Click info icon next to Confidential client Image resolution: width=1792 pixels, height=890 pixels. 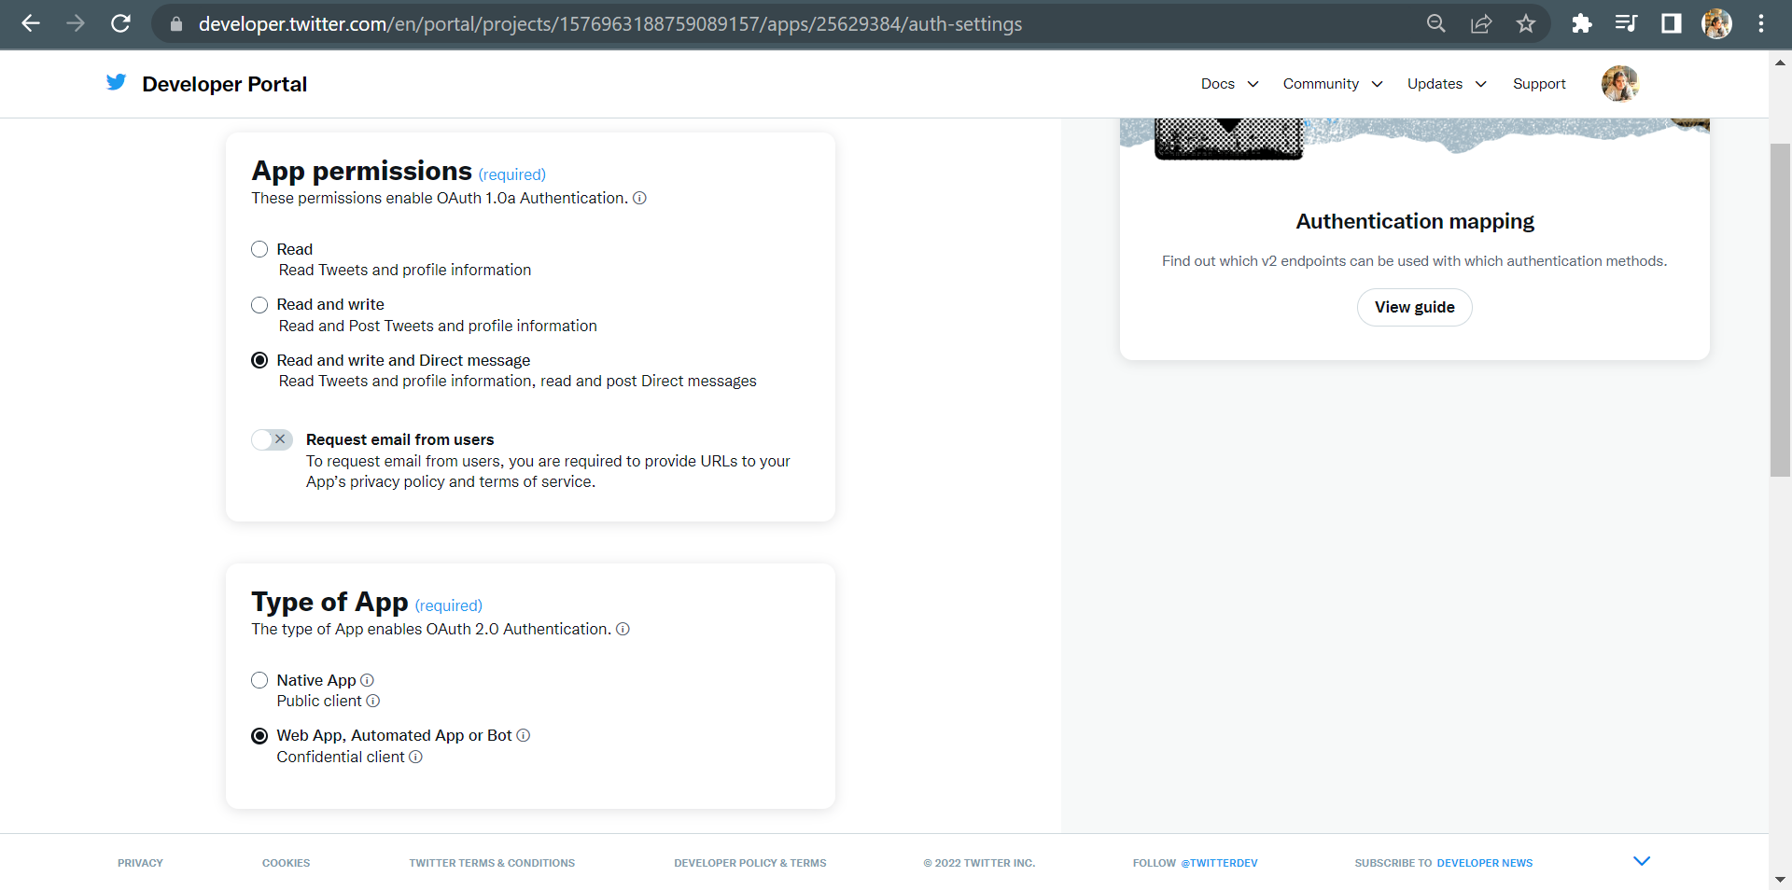pos(416,757)
